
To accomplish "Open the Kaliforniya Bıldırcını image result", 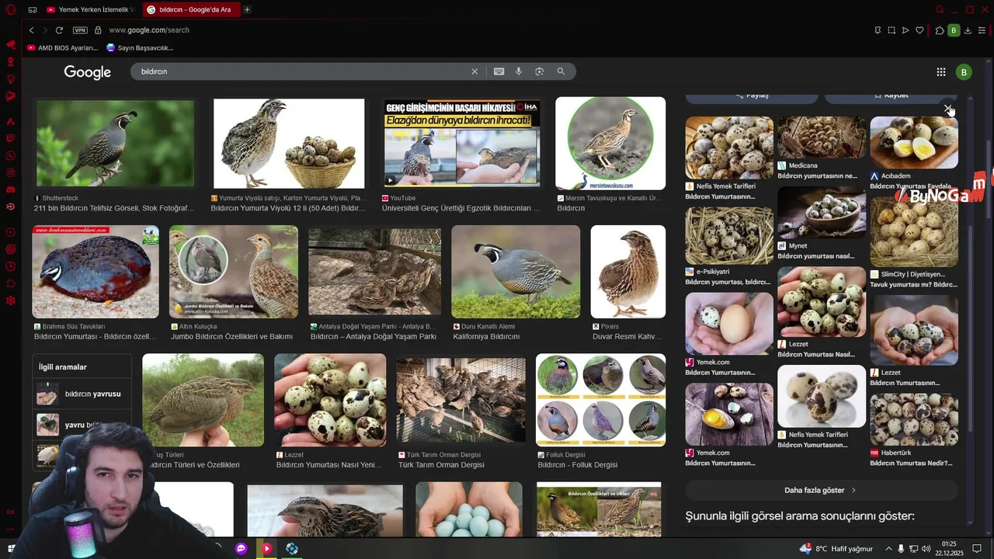I will click(x=516, y=272).
